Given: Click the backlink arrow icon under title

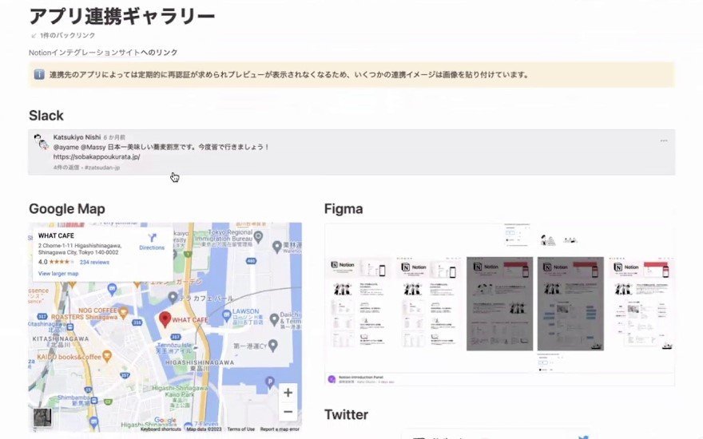Looking at the screenshot, I should click(34, 35).
